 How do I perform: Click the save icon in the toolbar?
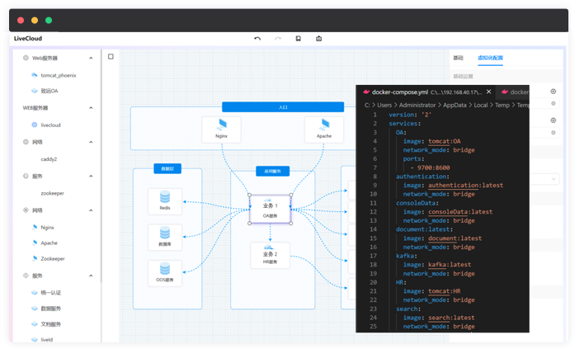coord(298,39)
